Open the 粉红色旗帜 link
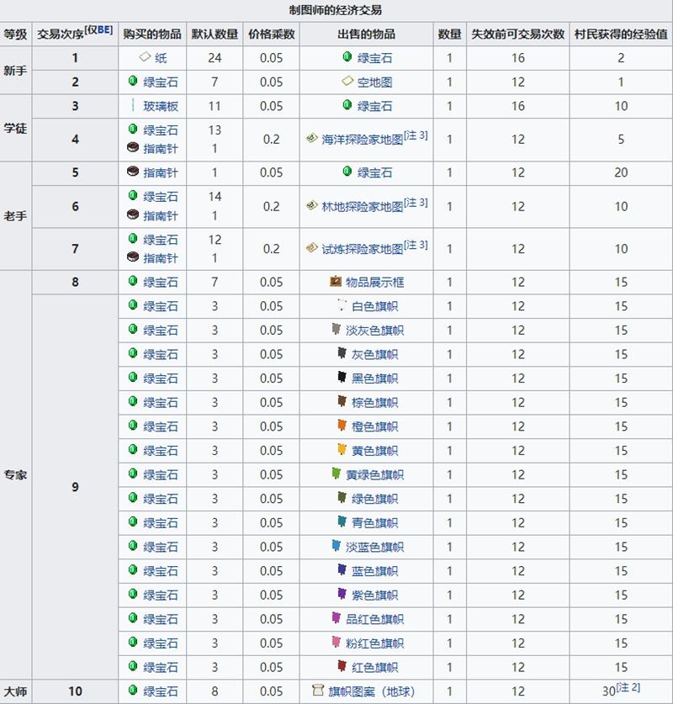Viewport: 673px width, 704px height. coord(374,643)
